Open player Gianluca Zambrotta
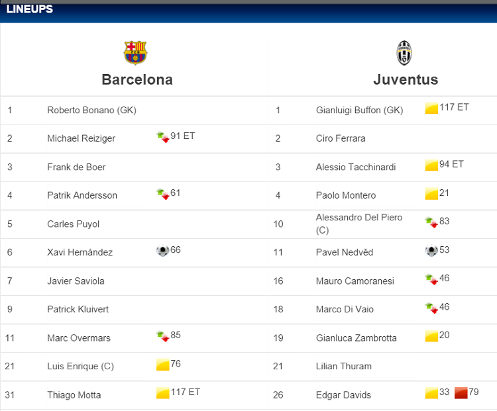The width and height of the screenshot is (497, 411). pyautogui.click(x=356, y=338)
